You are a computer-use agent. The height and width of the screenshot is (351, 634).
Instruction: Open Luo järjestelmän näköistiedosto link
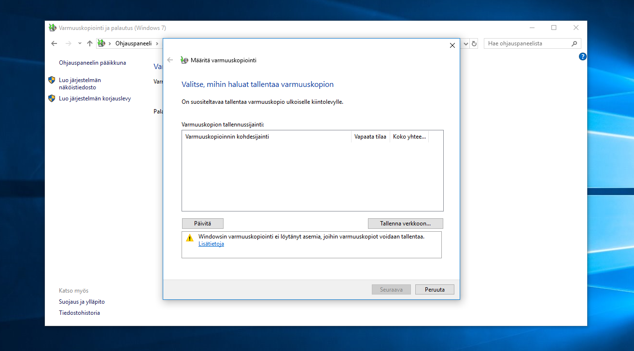80,84
